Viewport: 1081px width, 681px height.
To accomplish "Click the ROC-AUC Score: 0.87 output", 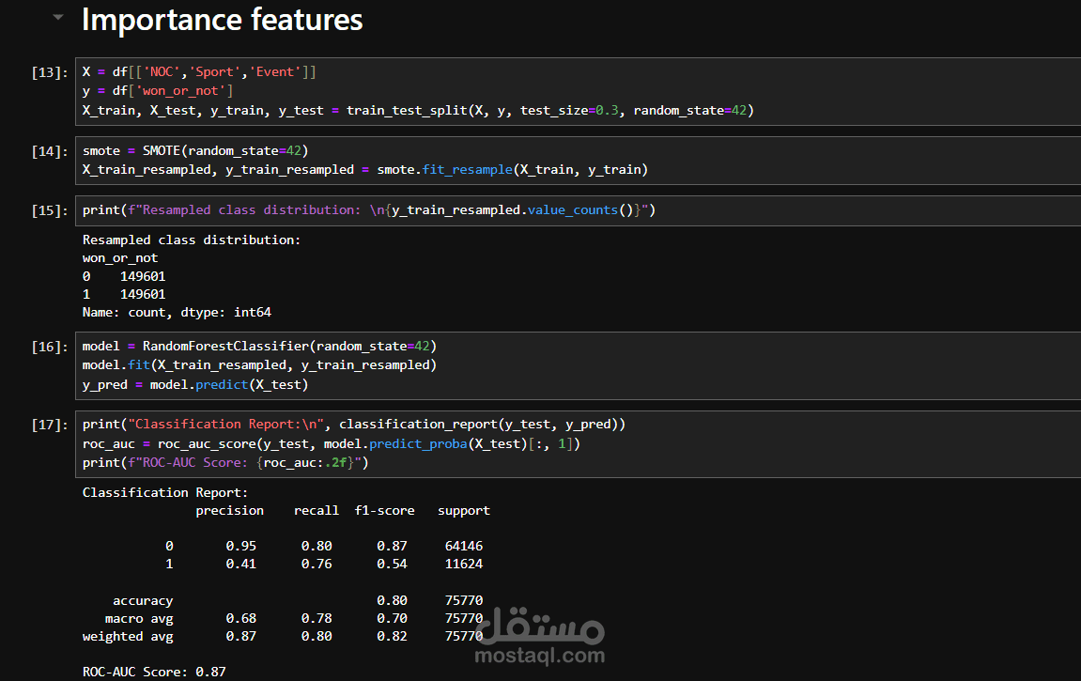I will (154, 672).
